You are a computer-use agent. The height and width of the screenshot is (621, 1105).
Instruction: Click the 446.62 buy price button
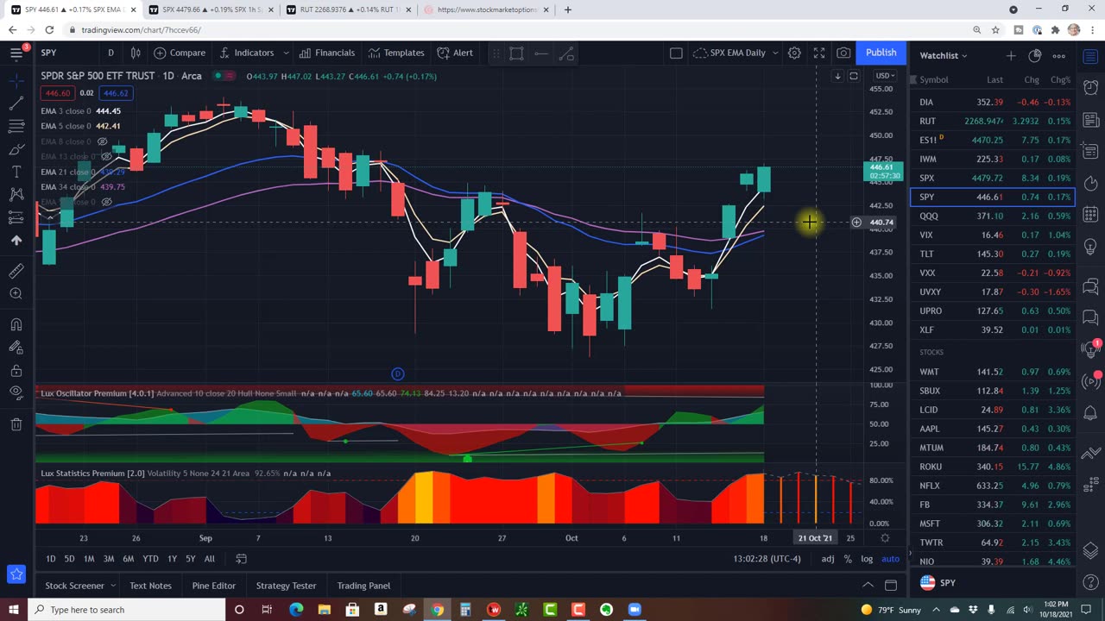(x=116, y=93)
